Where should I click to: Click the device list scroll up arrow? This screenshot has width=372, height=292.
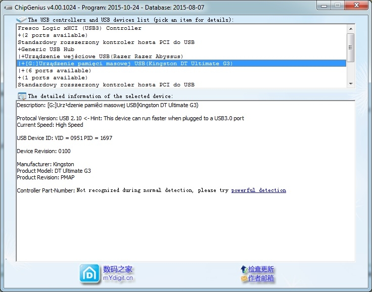pos(351,29)
